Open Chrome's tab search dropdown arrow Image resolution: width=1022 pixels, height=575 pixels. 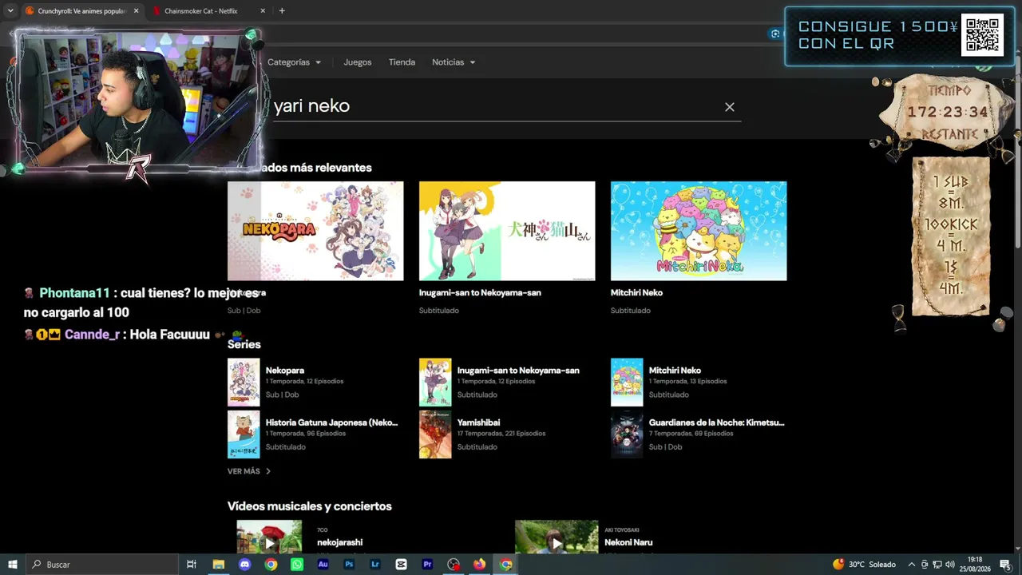tap(10, 11)
